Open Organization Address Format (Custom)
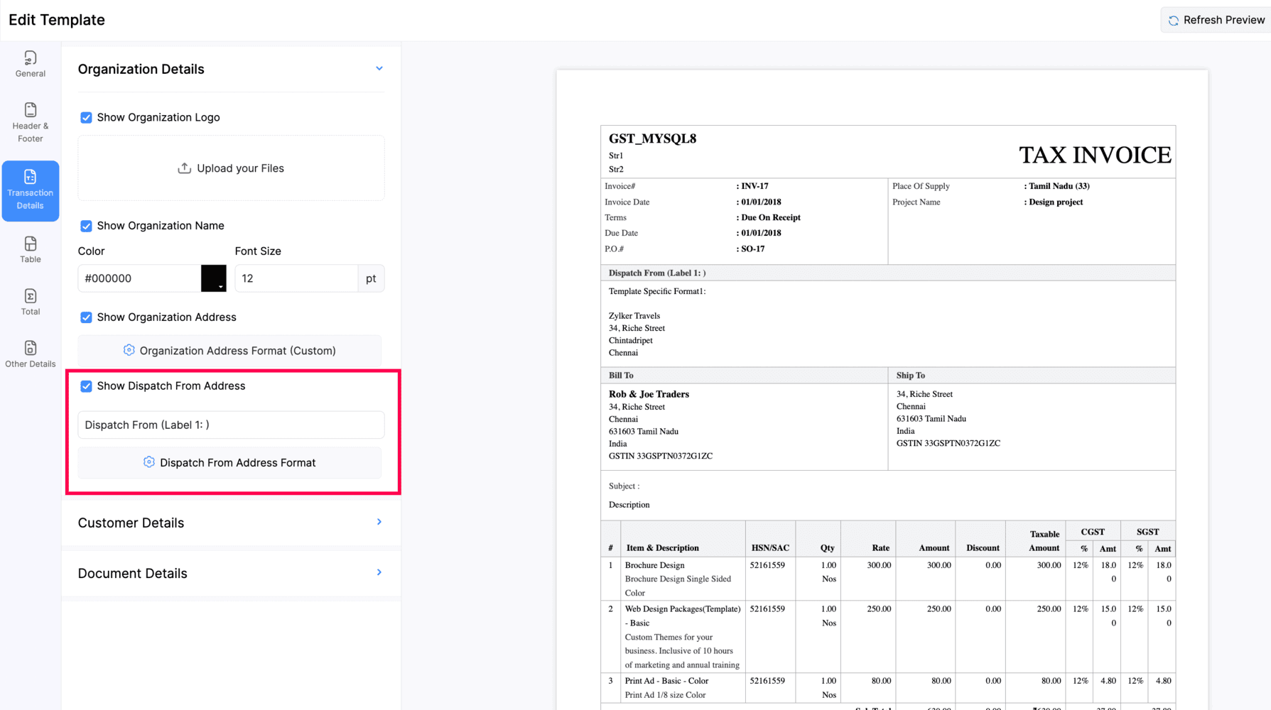 click(229, 351)
